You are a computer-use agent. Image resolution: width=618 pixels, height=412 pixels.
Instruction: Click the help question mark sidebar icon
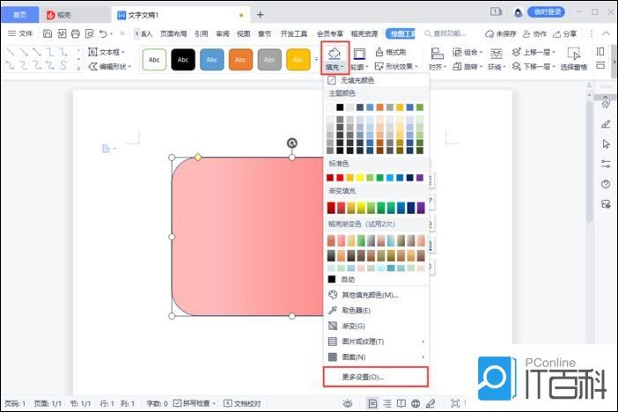[606, 184]
